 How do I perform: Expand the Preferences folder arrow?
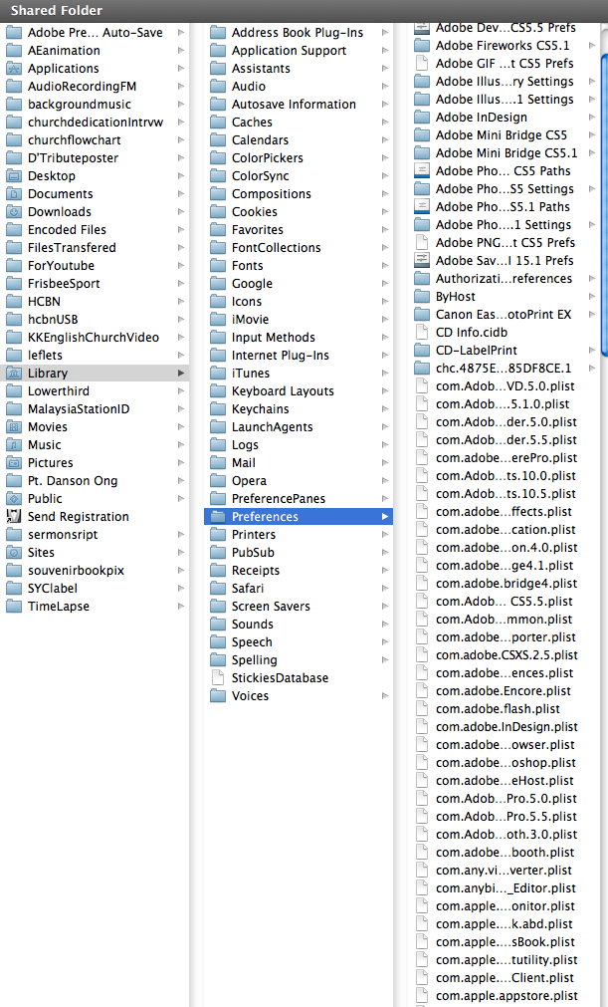pos(385,516)
